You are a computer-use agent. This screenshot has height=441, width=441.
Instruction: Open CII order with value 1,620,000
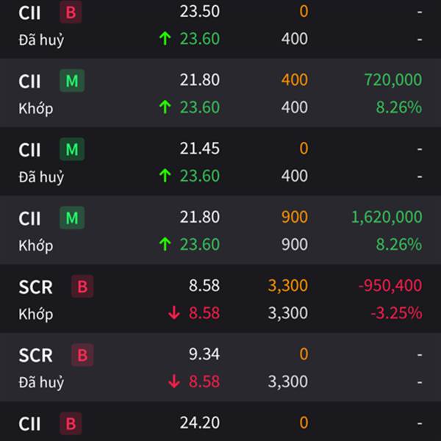click(x=220, y=230)
